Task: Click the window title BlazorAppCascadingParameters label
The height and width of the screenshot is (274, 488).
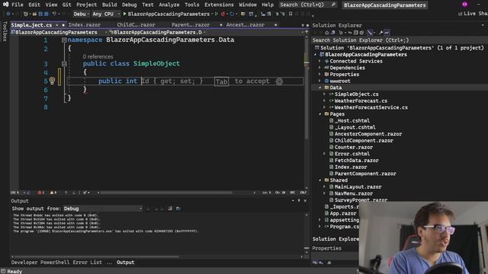Action: pos(384,5)
